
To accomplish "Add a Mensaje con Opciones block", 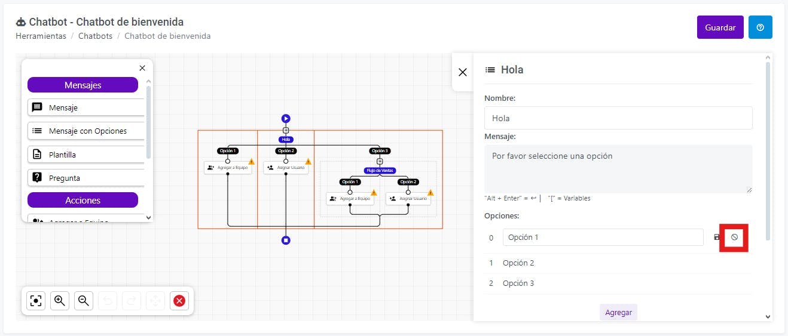I will tap(86, 131).
